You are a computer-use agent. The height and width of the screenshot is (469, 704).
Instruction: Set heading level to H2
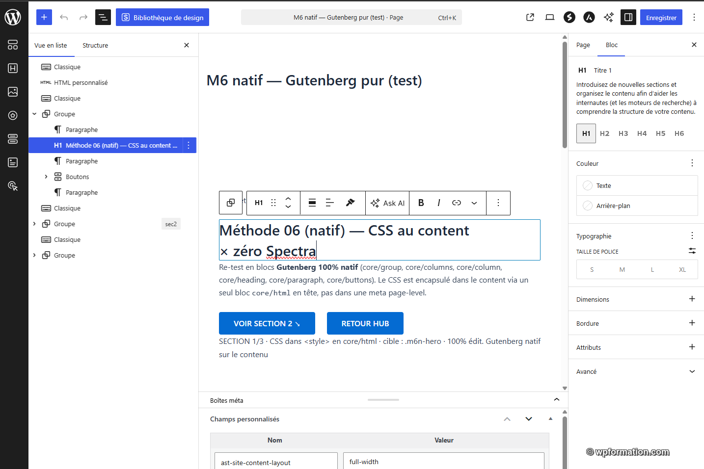605,133
